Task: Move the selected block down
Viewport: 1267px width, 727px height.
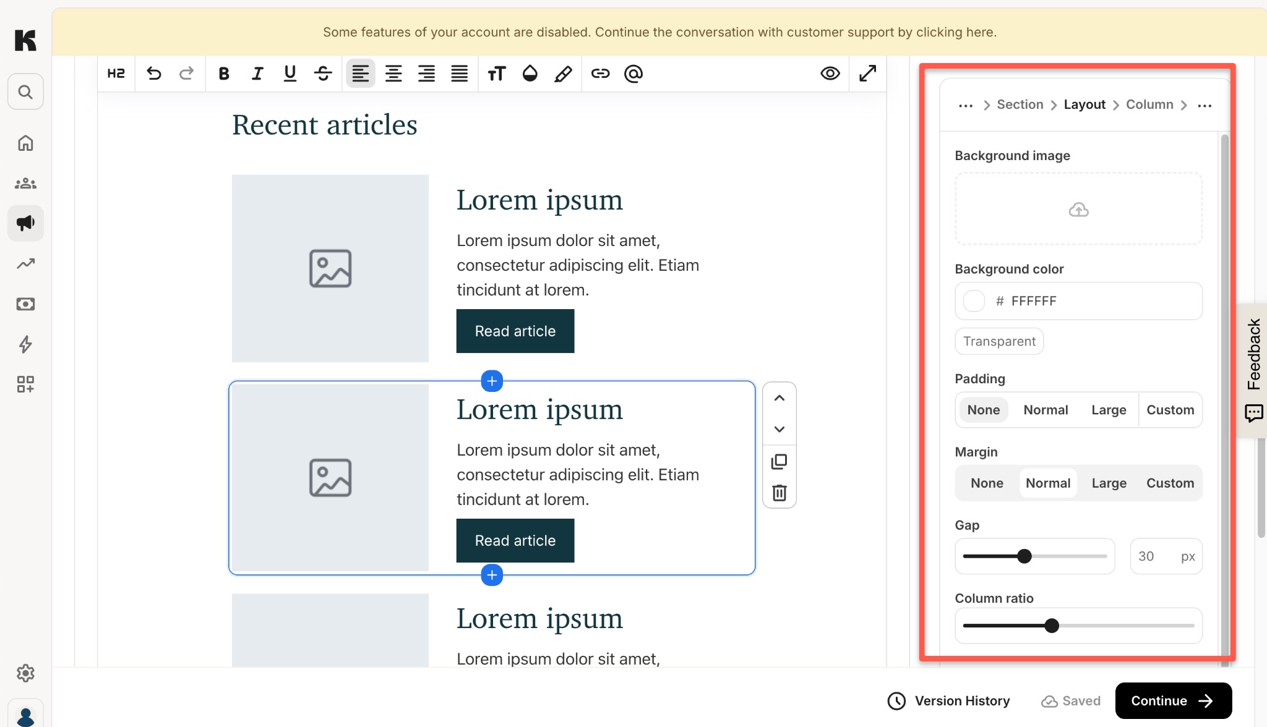Action: point(780,429)
